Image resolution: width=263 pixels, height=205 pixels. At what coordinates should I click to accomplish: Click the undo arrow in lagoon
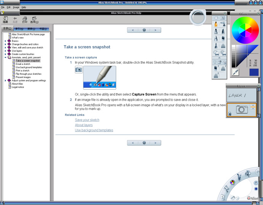233,198
